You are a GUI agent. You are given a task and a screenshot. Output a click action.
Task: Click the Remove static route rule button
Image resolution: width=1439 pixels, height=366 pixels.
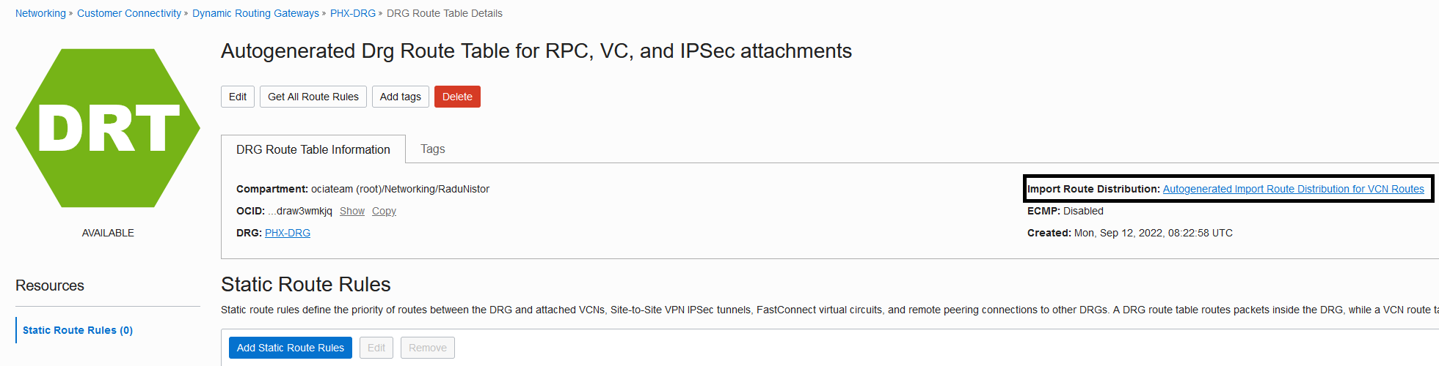[x=428, y=348]
